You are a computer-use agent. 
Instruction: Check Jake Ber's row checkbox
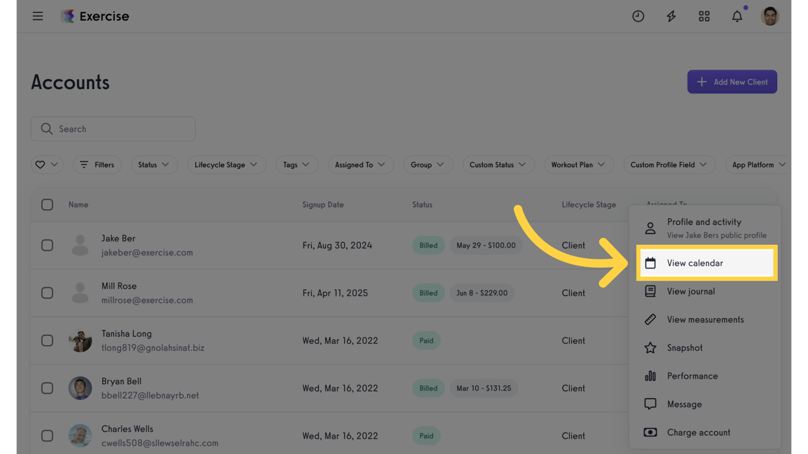click(47, 245)
